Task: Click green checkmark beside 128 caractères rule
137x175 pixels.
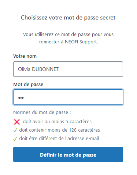Action: point(15,130)
